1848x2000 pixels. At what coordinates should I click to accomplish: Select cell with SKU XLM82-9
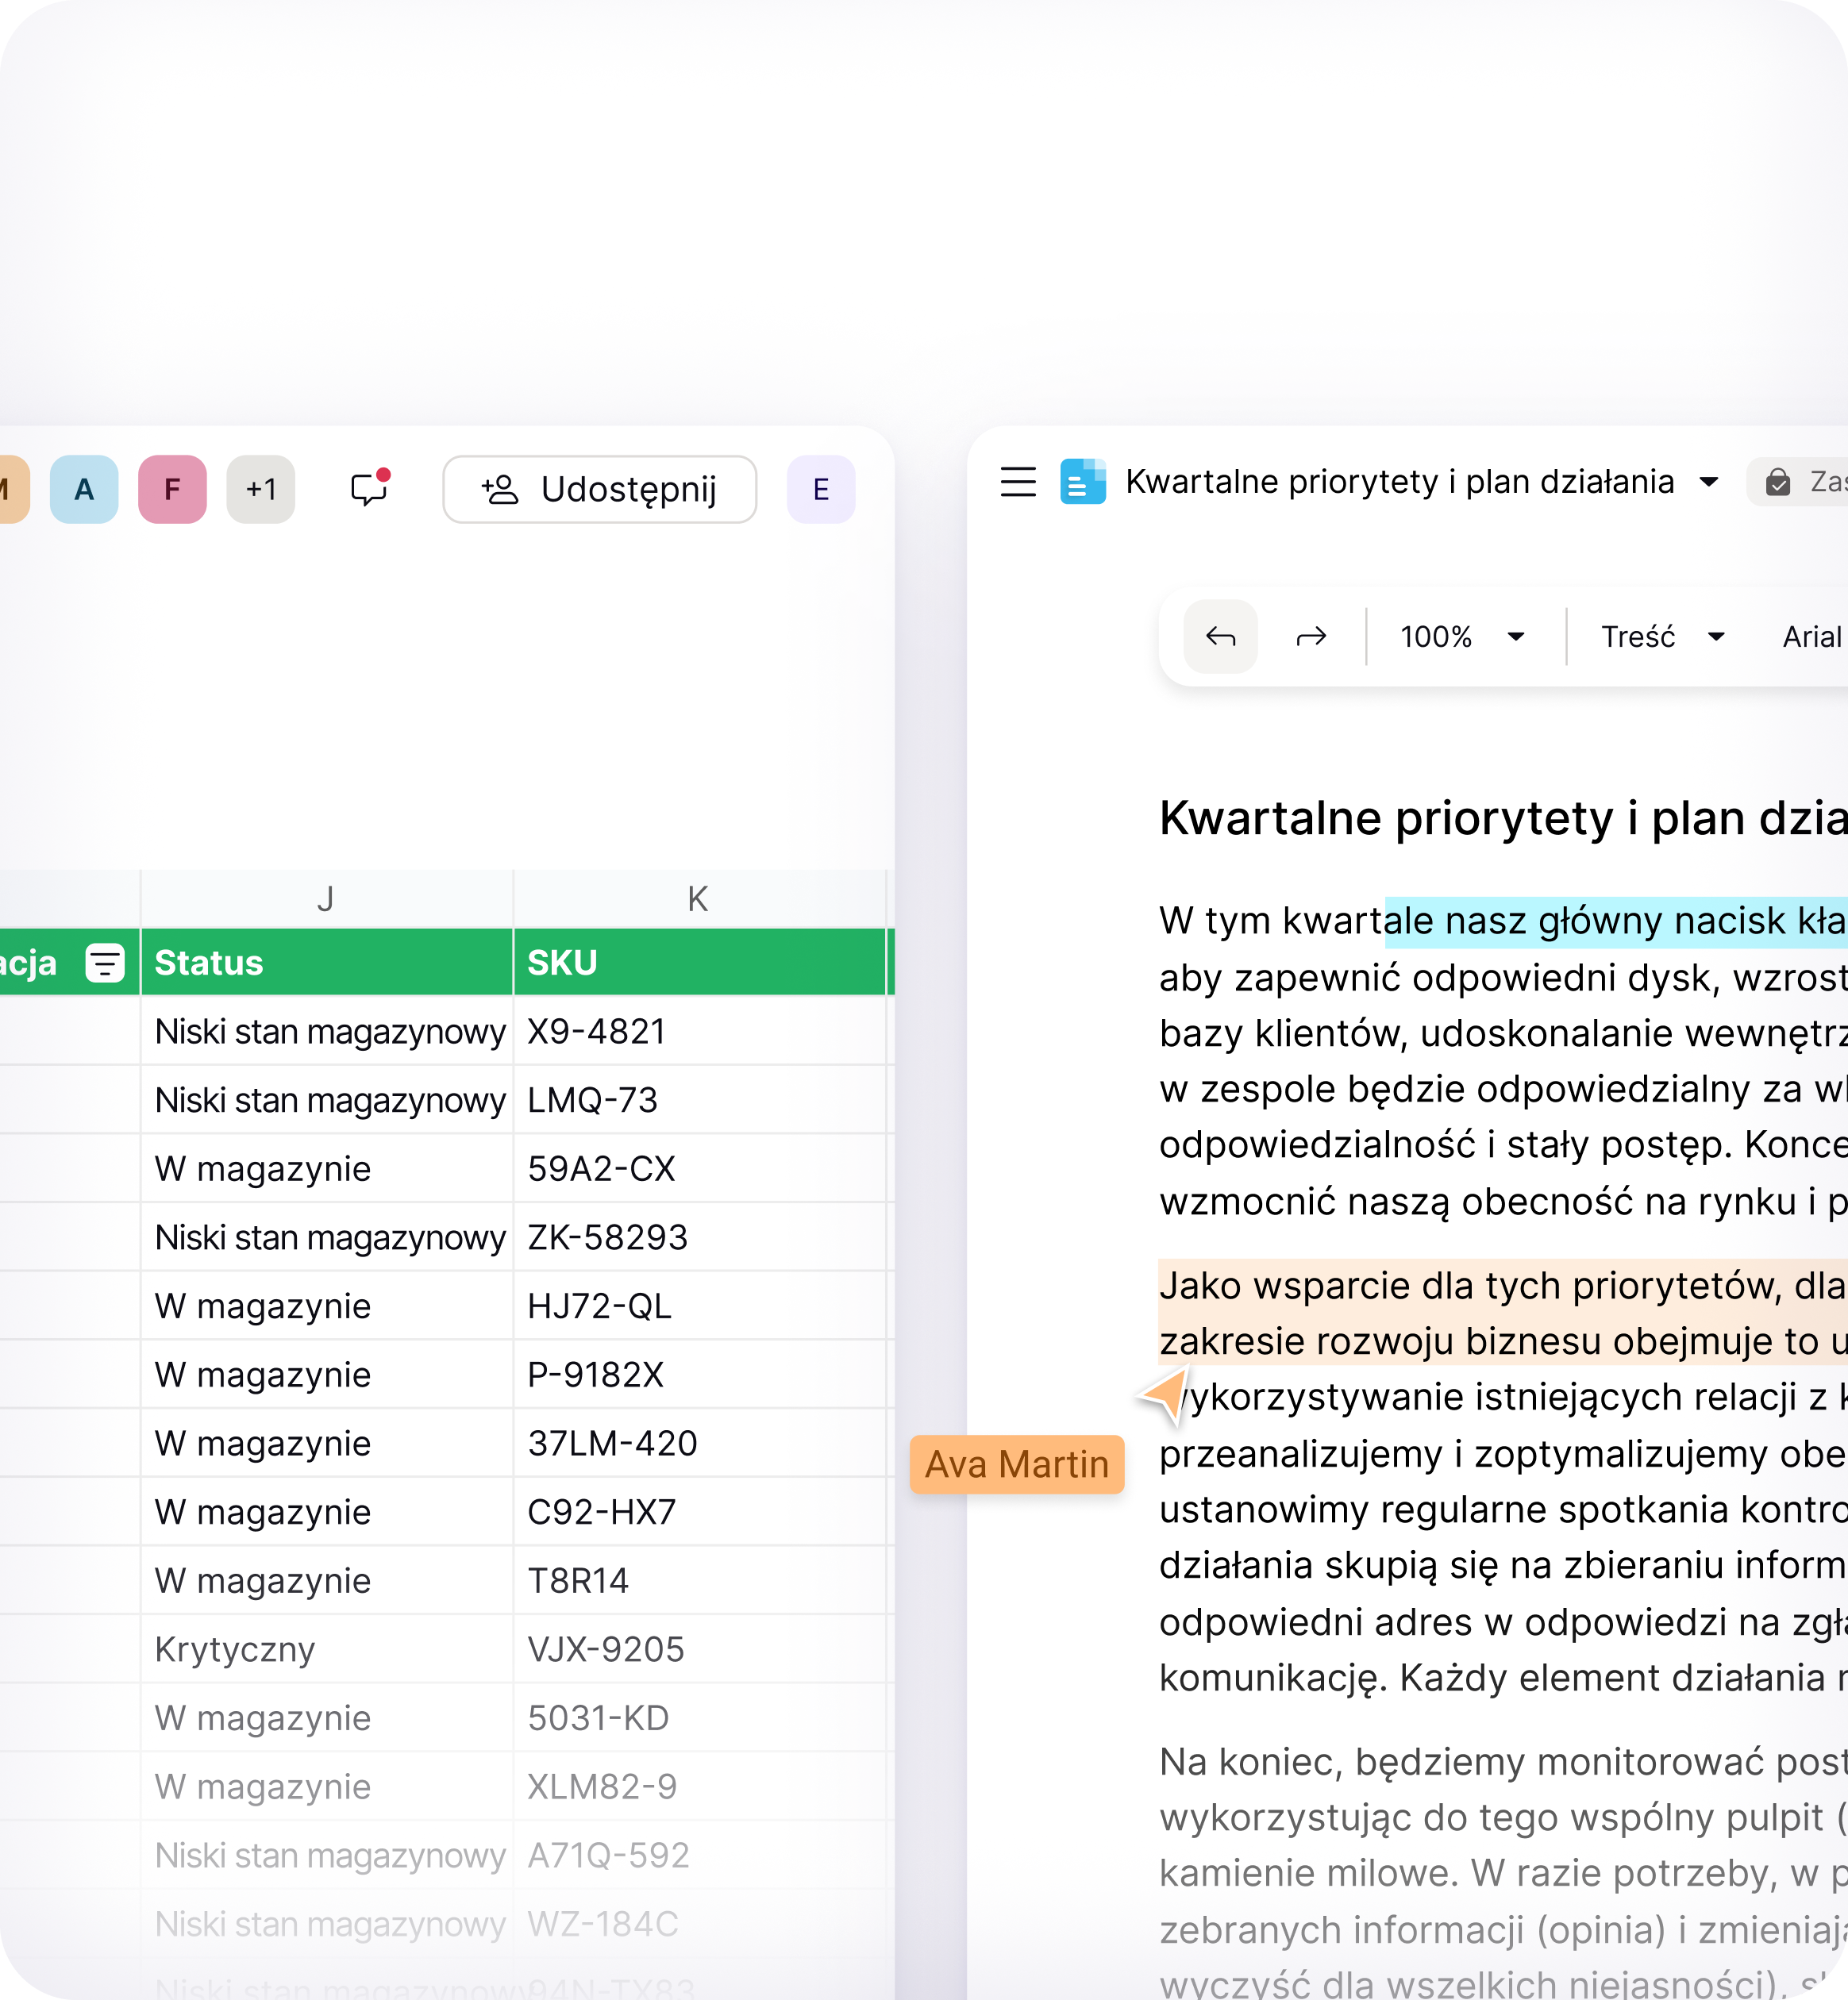tap(699, 1786)
